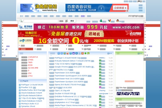The image size is (162, 108).
Task: Click the more >> link in main list header
Action: pos(110,53)
